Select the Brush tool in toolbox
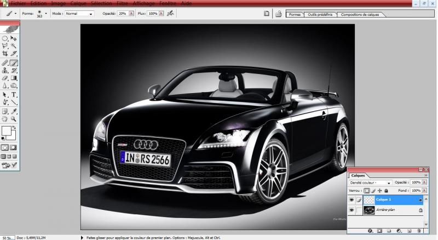 (x=14, y=63)
